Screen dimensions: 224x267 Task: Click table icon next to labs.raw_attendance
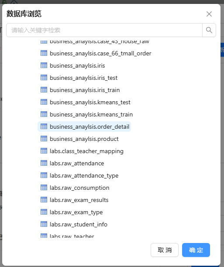pyautogui.click(x=44, y=163)
